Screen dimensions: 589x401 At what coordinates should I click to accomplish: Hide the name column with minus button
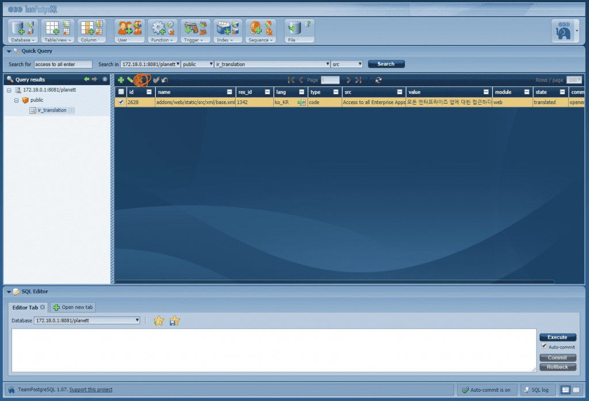tap(230, 91)
